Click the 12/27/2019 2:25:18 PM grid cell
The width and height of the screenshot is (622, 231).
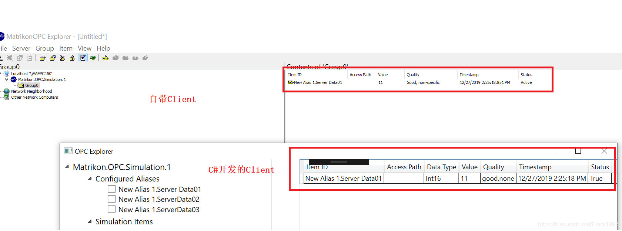point(552,179)
